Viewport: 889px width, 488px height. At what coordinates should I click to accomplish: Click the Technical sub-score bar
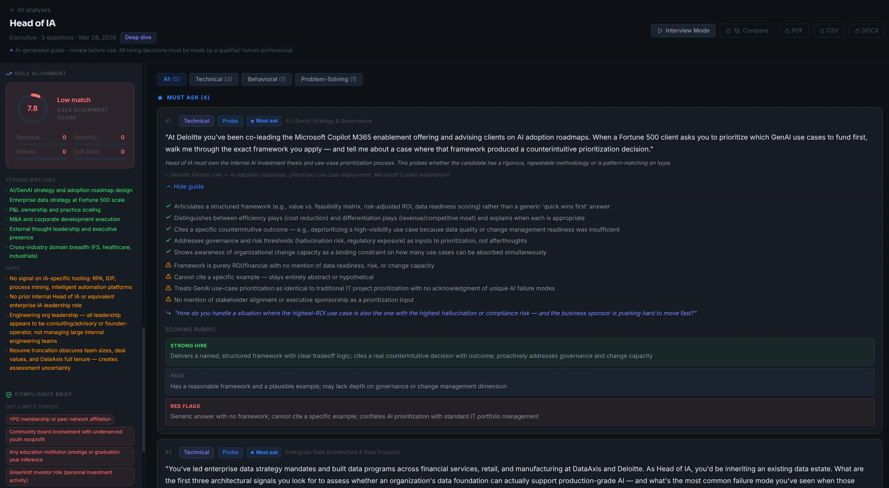41,144
